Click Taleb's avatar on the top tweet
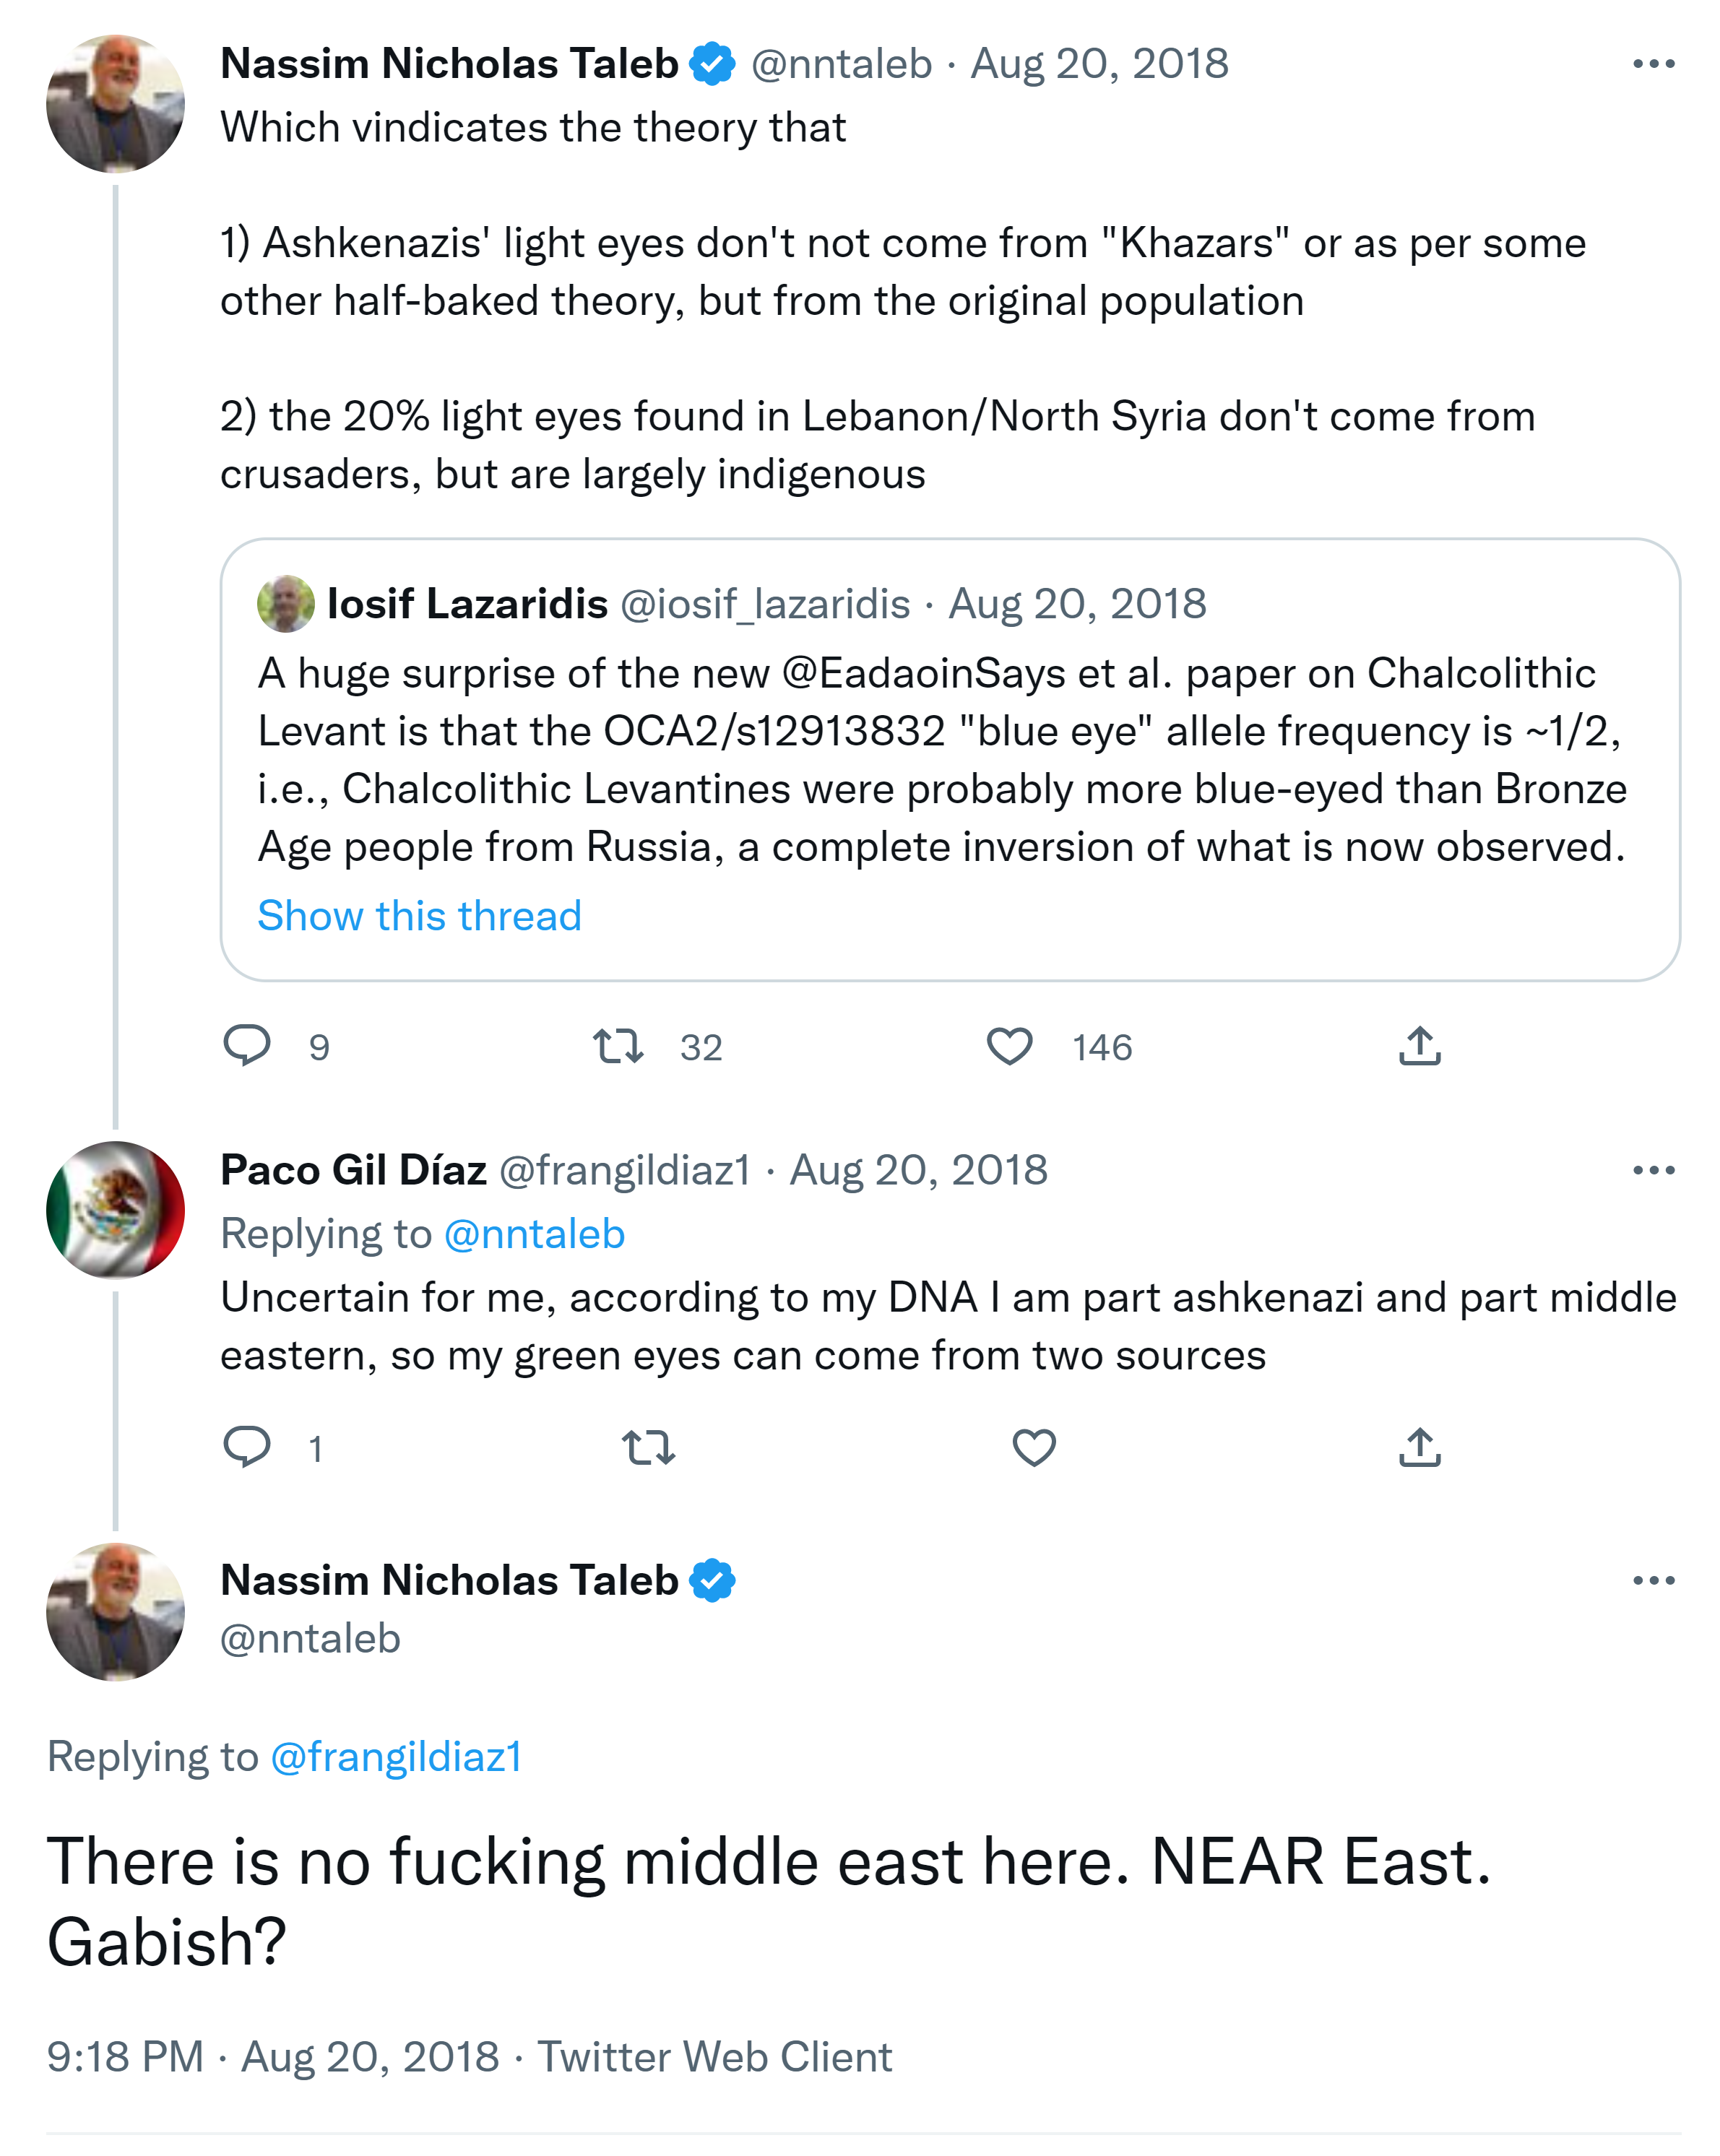 click(115, 104)
